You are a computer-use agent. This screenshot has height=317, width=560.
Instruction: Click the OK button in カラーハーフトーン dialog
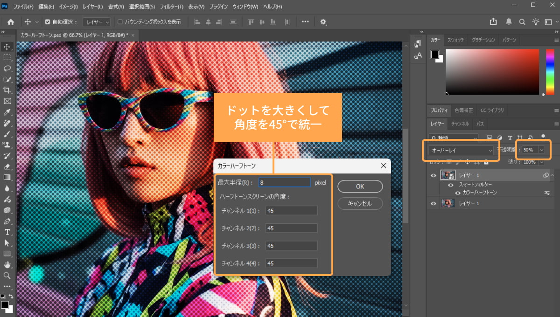(360, 186)
